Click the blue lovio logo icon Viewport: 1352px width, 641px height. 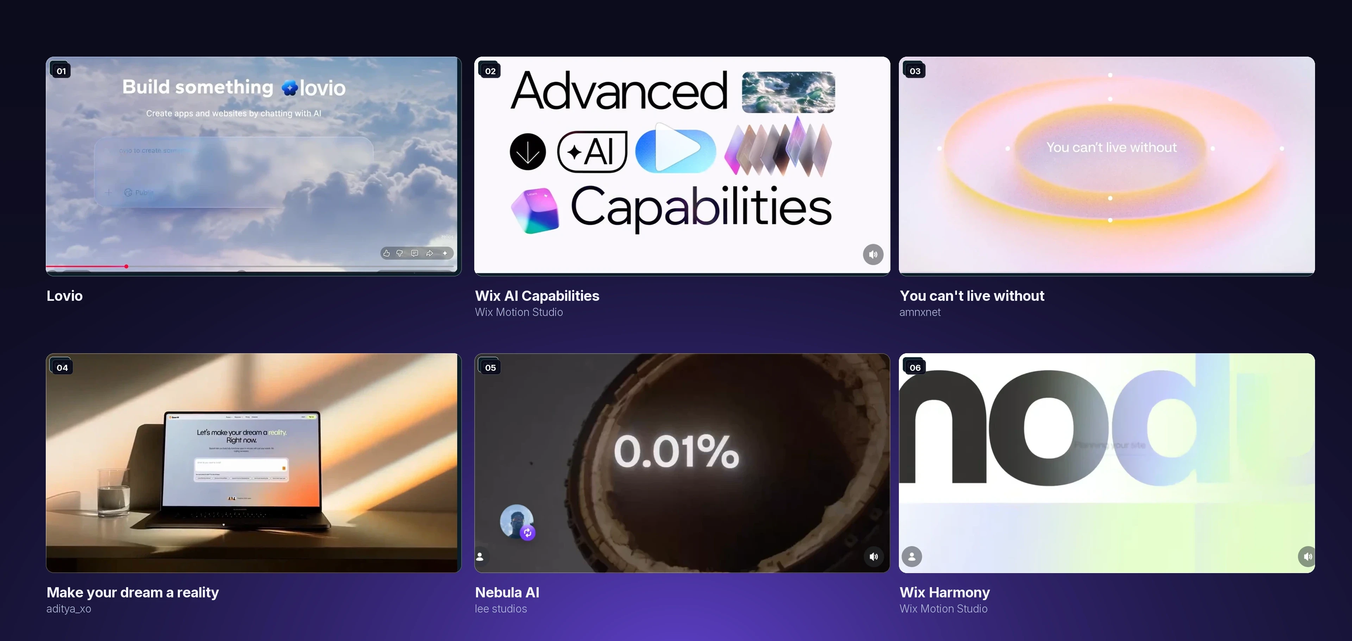(290, 88)
